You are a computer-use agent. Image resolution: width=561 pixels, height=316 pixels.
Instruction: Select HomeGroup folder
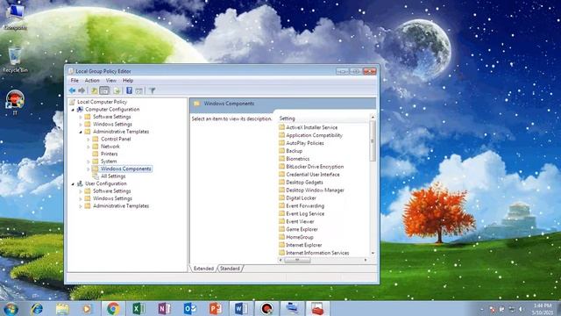point(300,238)
